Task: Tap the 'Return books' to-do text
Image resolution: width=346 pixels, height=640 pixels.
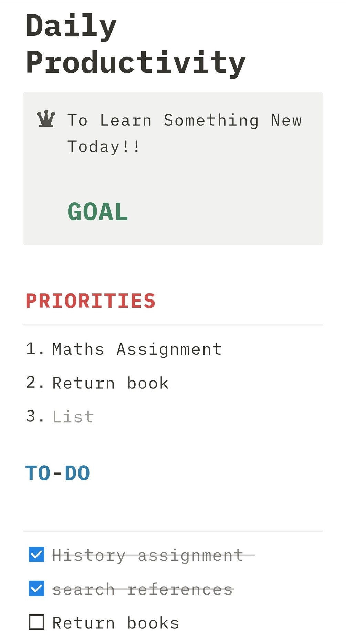Action: tap(116, 623)
